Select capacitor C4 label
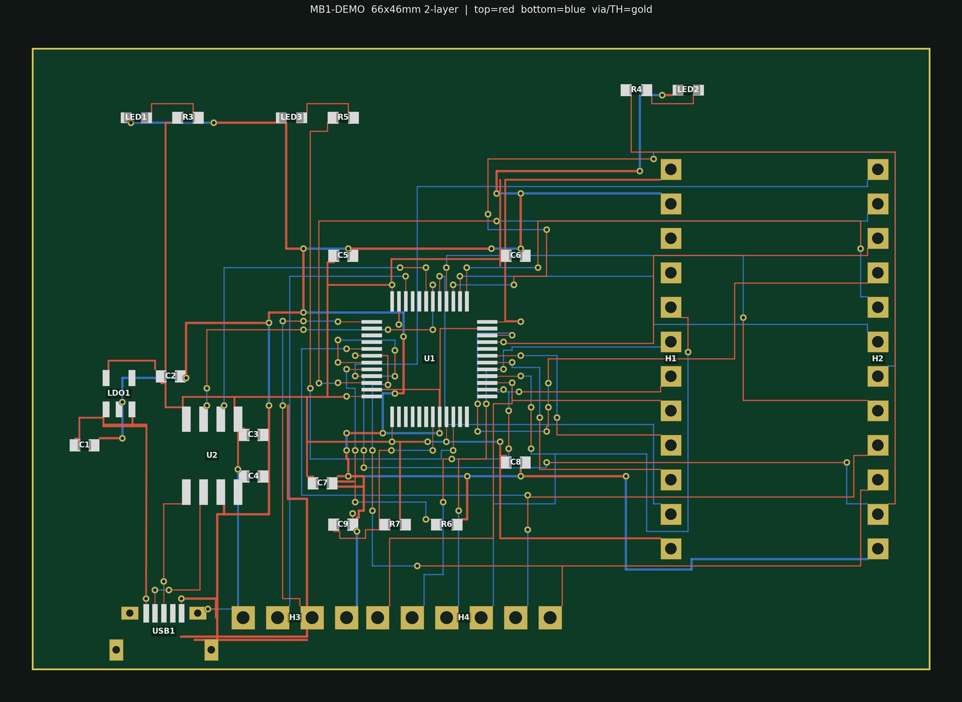The image size is (962, 702). tap(253, 476)
